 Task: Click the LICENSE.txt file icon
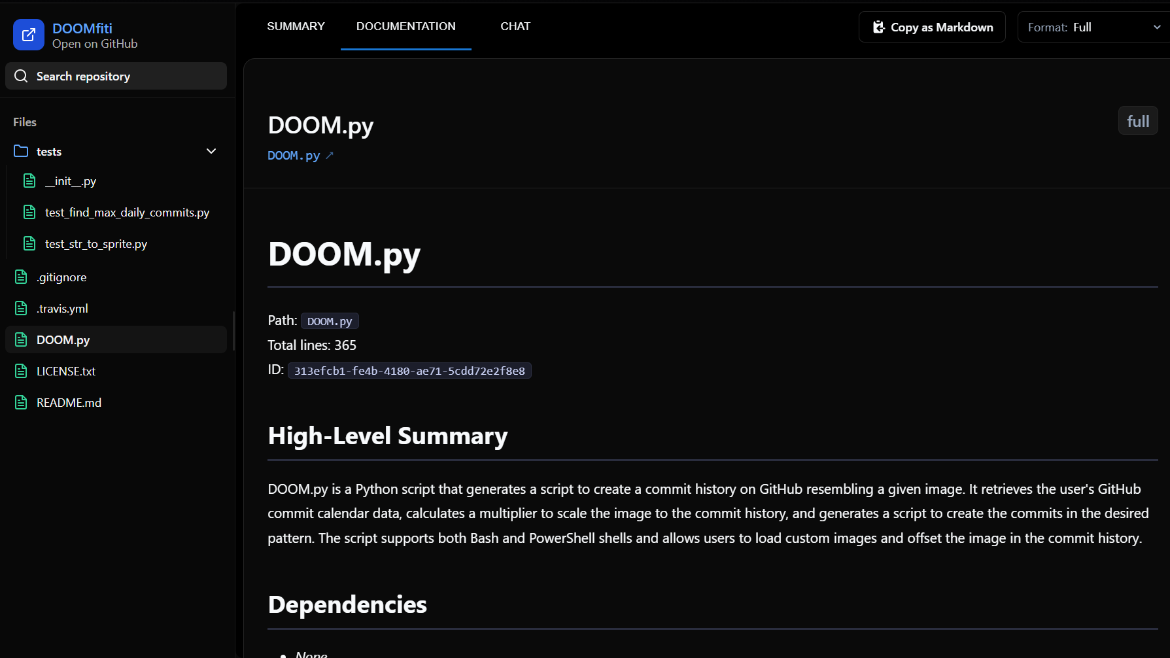[21, 371]
